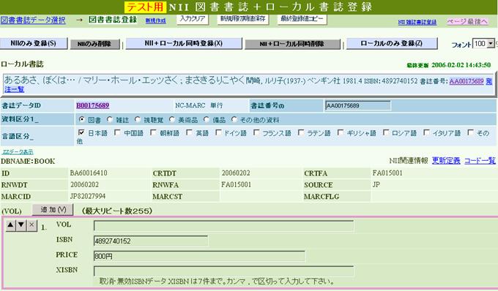
Task: Click the ISBN field with 4892740152
Action: click(x=151, y=241)
